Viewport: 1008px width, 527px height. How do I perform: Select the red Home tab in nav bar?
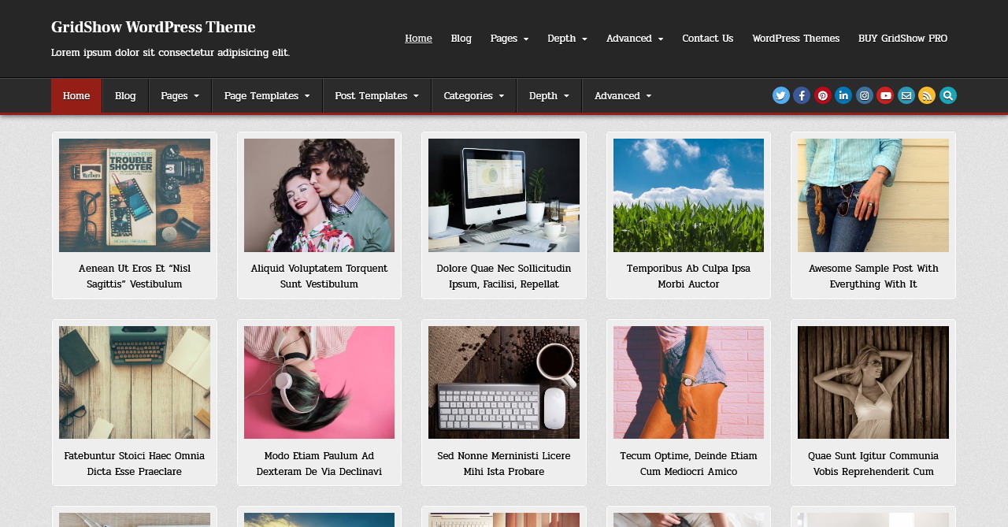click(x=76, y=96)
